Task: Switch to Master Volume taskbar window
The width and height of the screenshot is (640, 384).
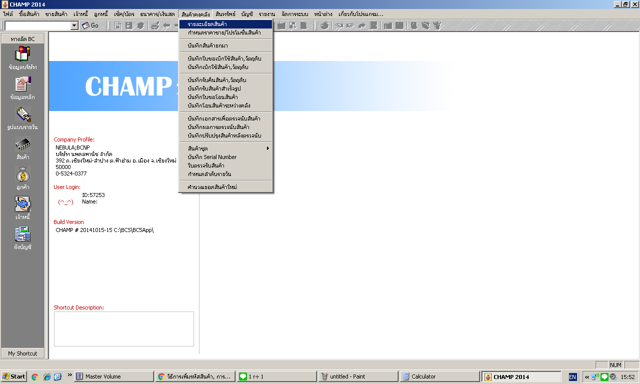Action: [x=113, y=376]
